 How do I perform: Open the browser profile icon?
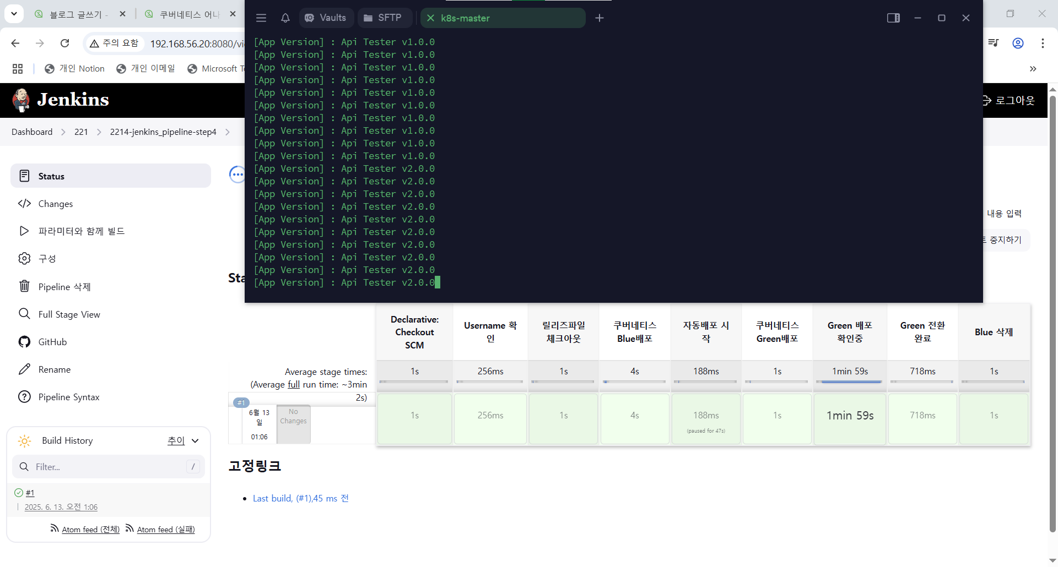click(1018, 43)
